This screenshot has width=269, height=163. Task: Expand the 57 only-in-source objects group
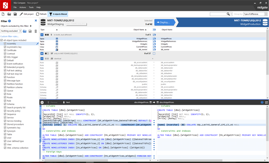coord(42,53)
